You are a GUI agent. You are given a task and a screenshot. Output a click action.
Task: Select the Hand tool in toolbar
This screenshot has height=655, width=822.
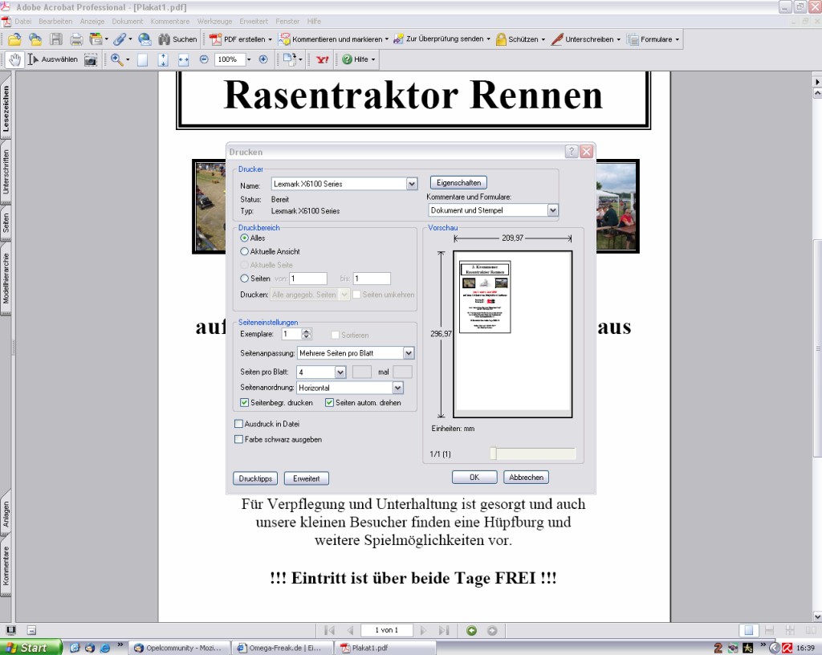coord(14,59)
